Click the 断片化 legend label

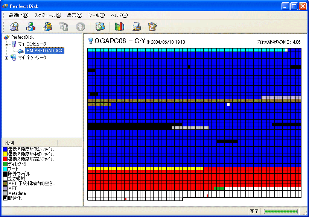pyautogui.click(x=15, y=198)
